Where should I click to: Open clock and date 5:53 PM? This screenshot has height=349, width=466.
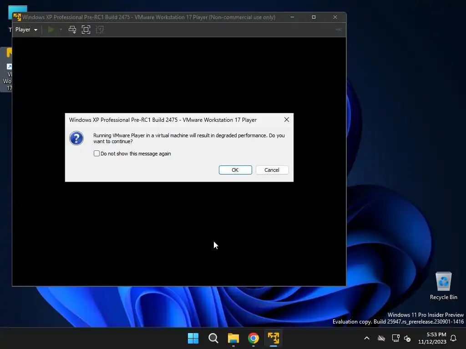(x=432, y=338)
